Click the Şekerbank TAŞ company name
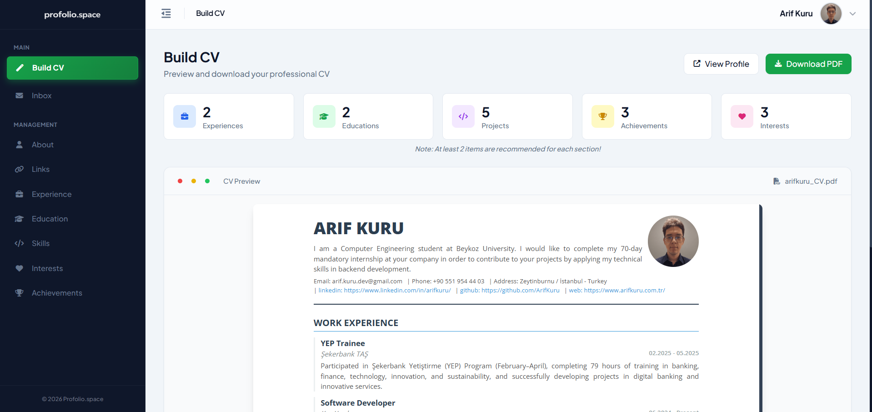 tap(345, 354)
